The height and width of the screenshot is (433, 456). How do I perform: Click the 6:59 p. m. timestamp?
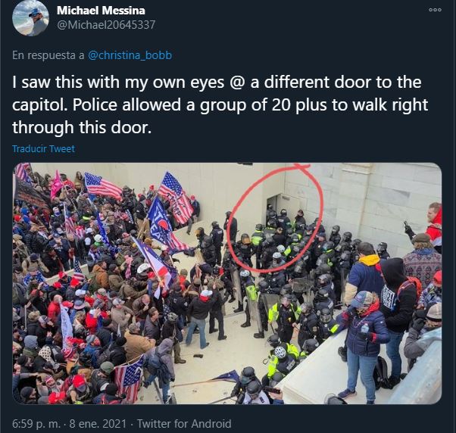tap(36, 423)
